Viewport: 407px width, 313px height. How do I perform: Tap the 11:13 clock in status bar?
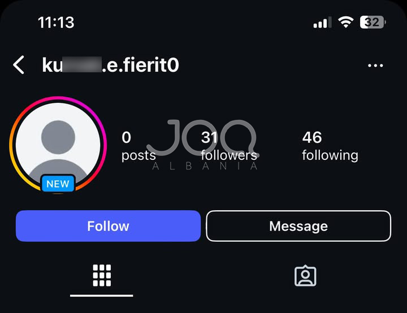pos(56,23)
